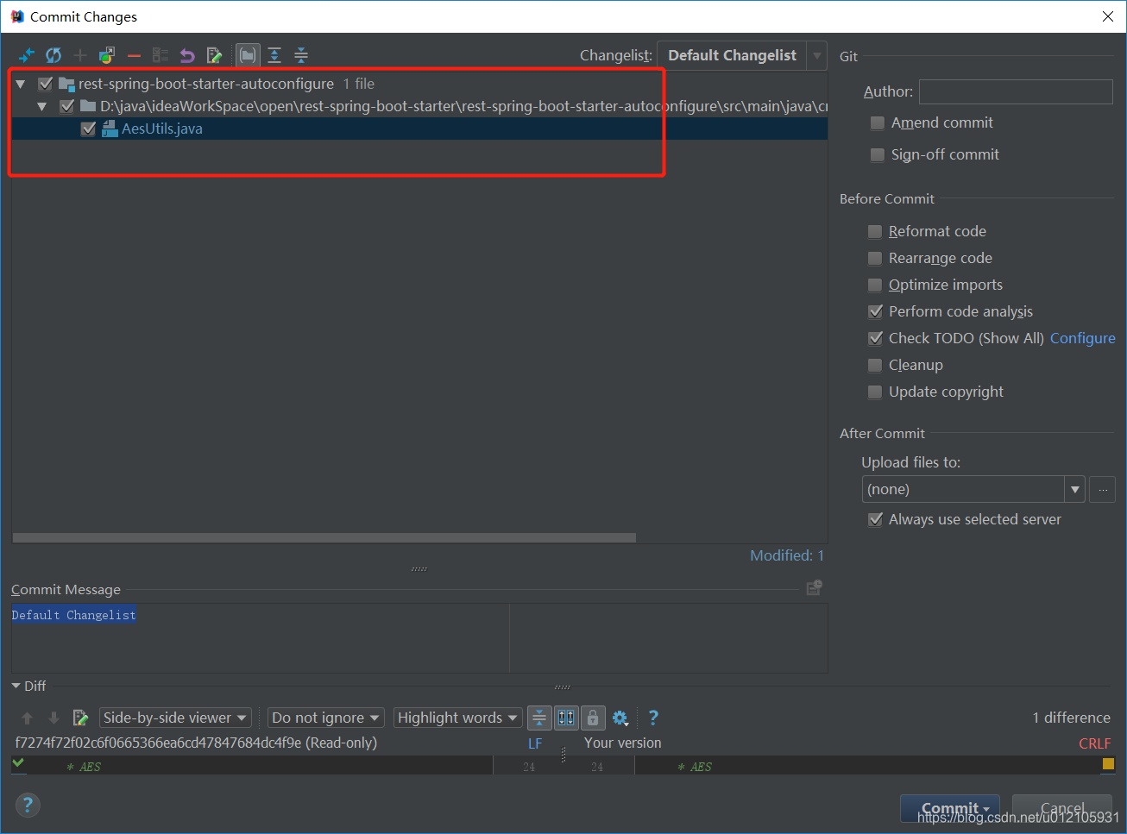Viewport: 1127px width, 834px height.
Task: Uncheck Always use selected server
Action: pyautogui.click(x=875, y=520)
